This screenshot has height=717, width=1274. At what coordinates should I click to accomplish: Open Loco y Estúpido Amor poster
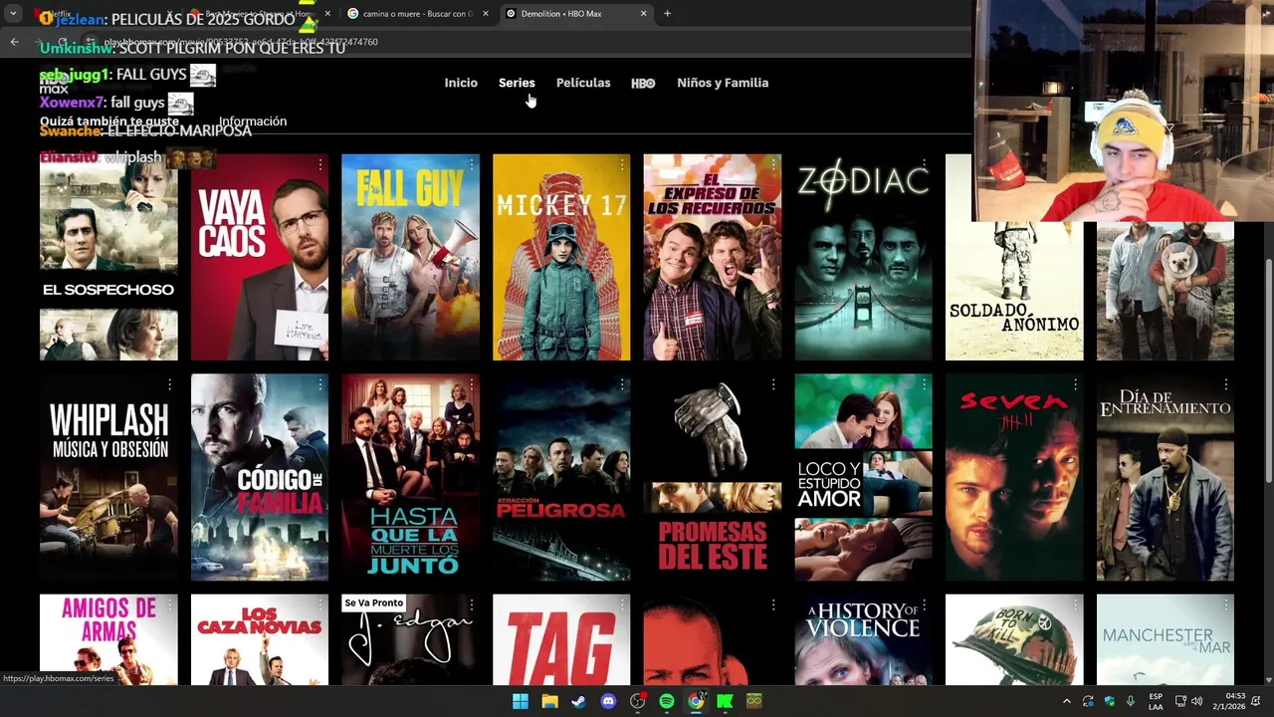pos(863,477)
